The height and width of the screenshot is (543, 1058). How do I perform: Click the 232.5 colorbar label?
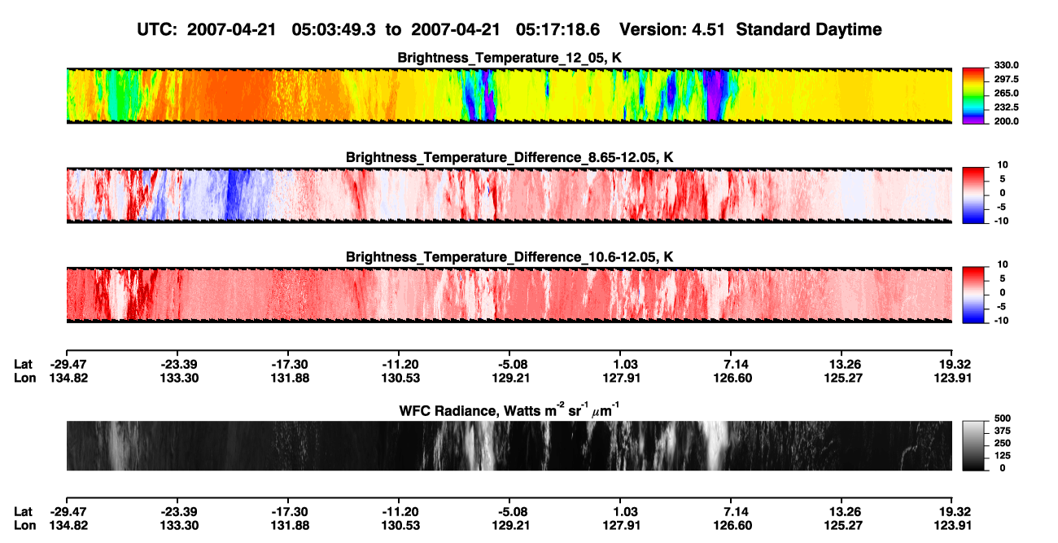1005,107
